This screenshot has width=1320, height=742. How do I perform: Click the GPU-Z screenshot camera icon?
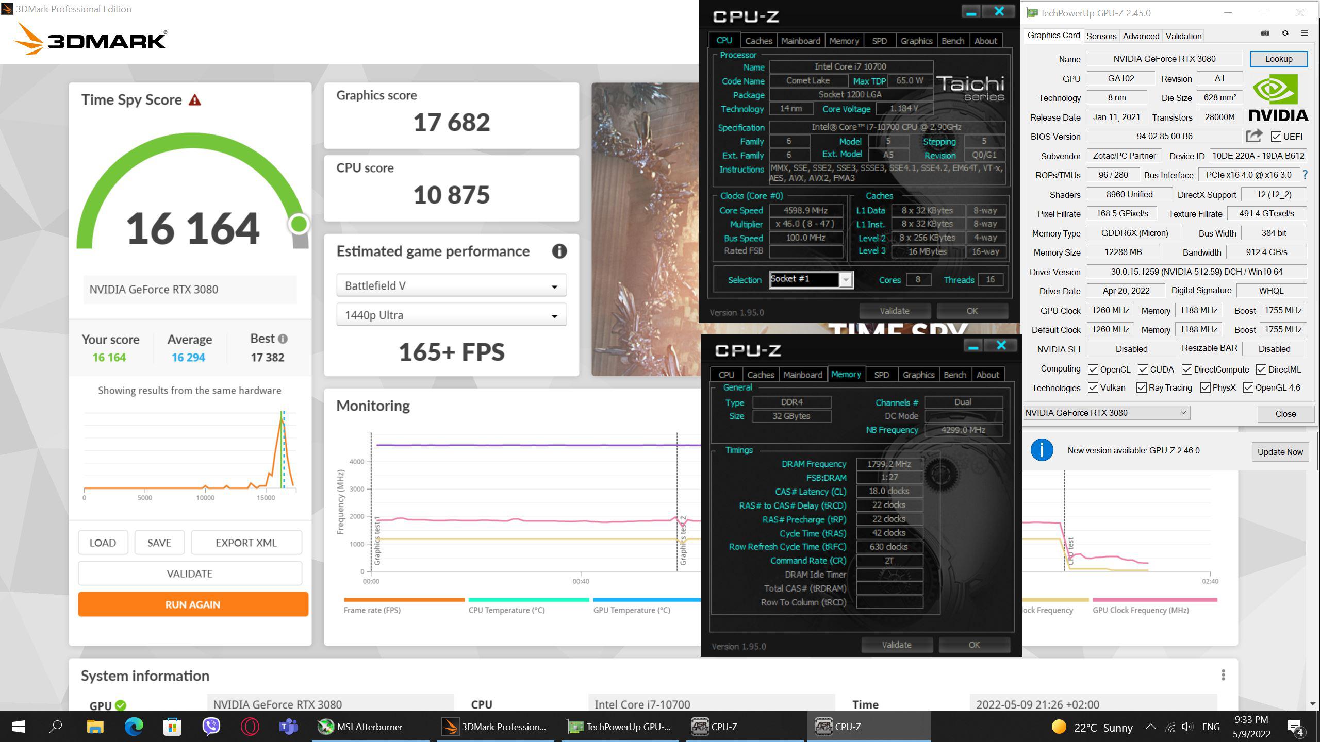[x=1265, y=33]
